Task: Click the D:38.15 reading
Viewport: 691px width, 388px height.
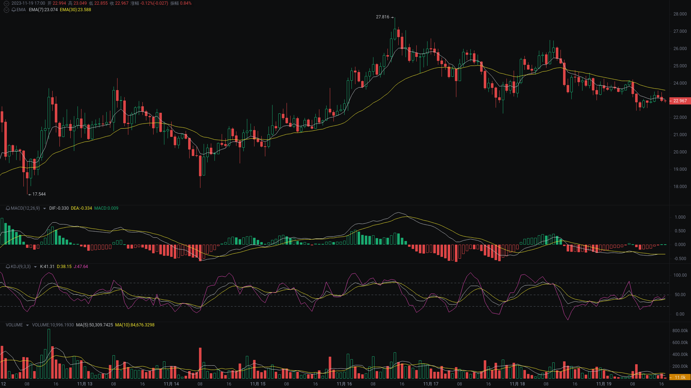Action: click(x=64, y=267)
